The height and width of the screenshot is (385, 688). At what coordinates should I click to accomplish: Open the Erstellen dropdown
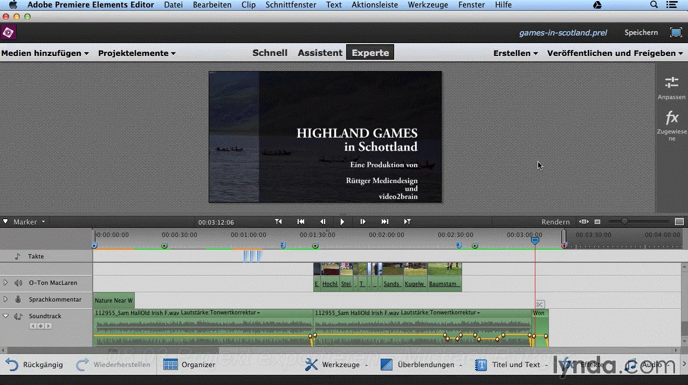516,53
